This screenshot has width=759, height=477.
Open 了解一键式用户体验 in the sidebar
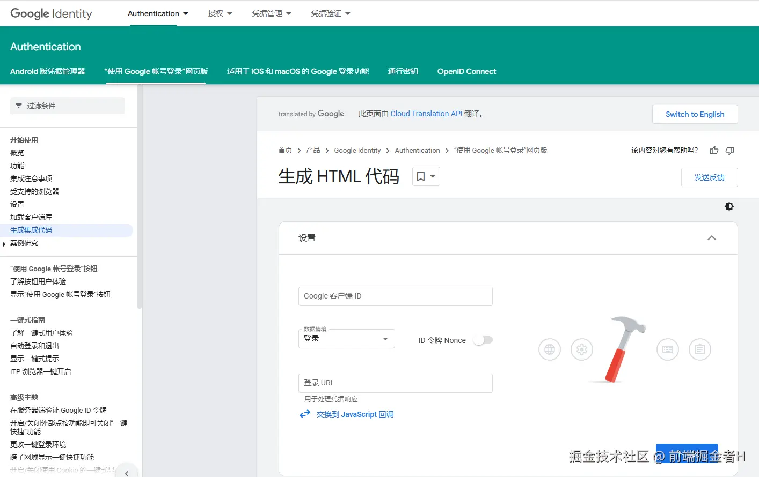[x=41, y=333]
